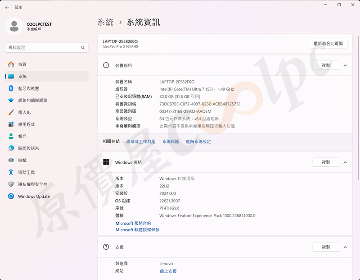Select 協助工具 in the sidebar
The height and width of the screenshot is (280, 360).
(47, 172)
